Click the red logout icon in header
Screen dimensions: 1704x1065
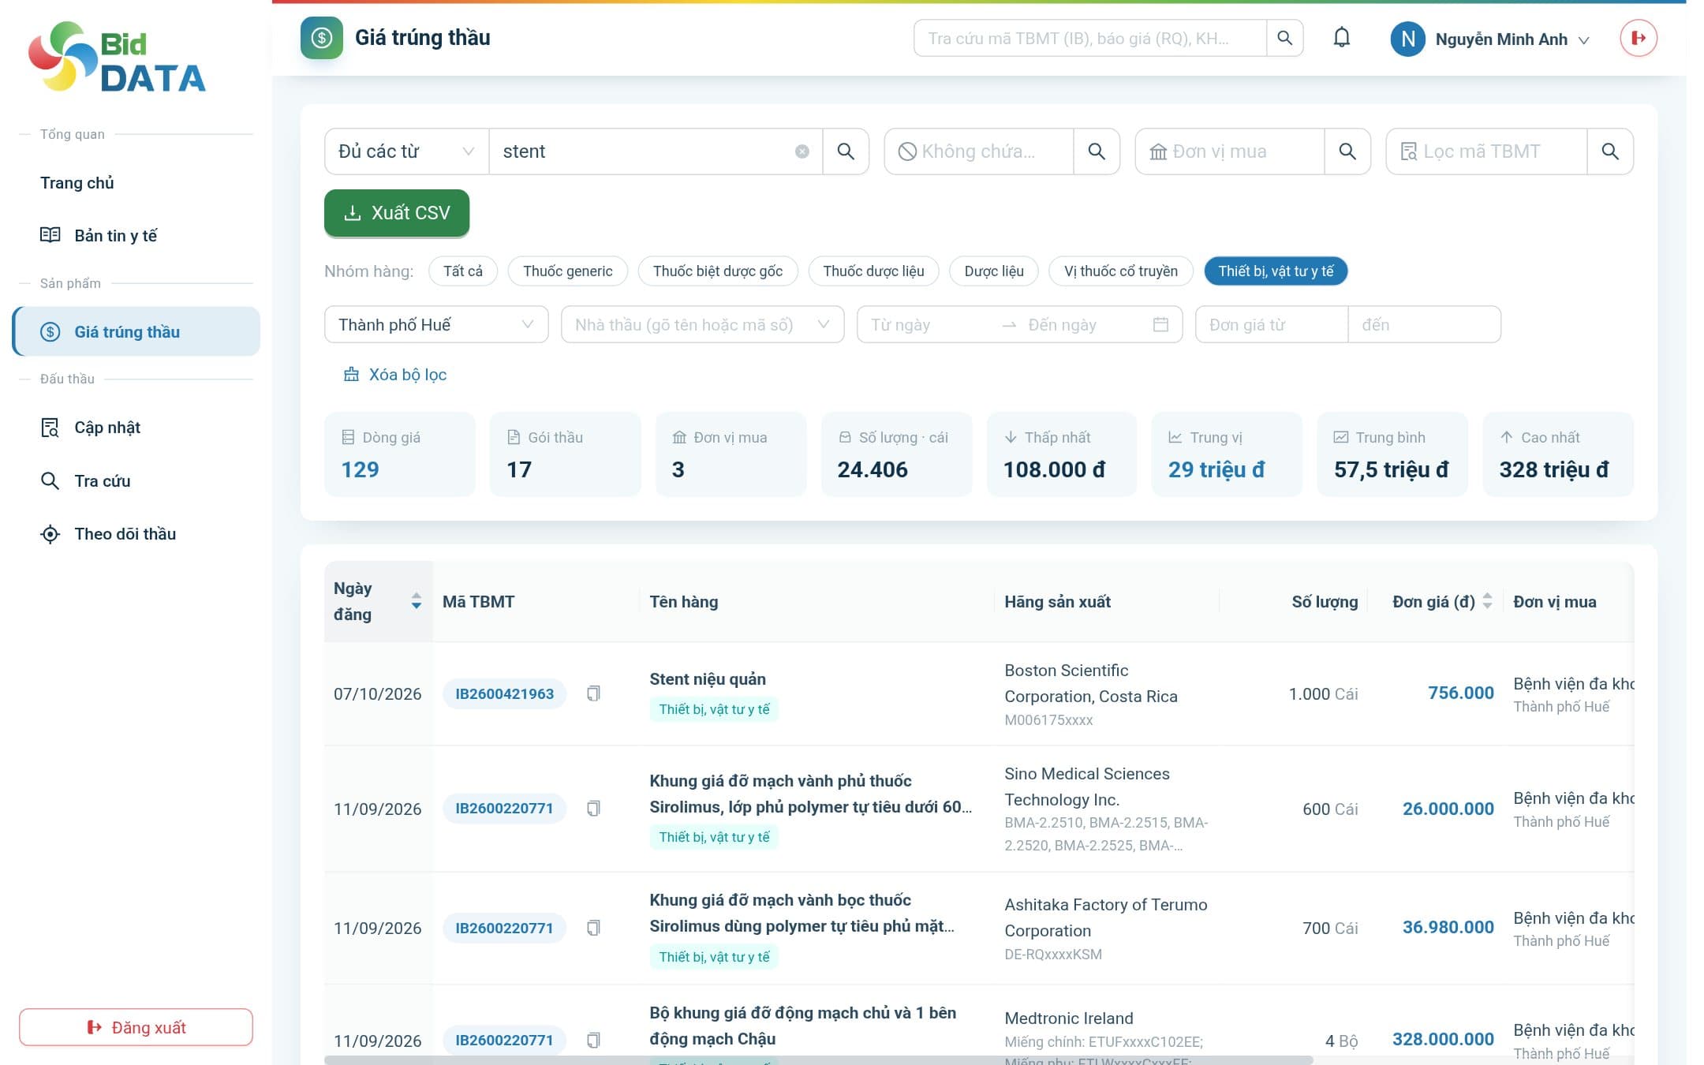(1639, 38)
